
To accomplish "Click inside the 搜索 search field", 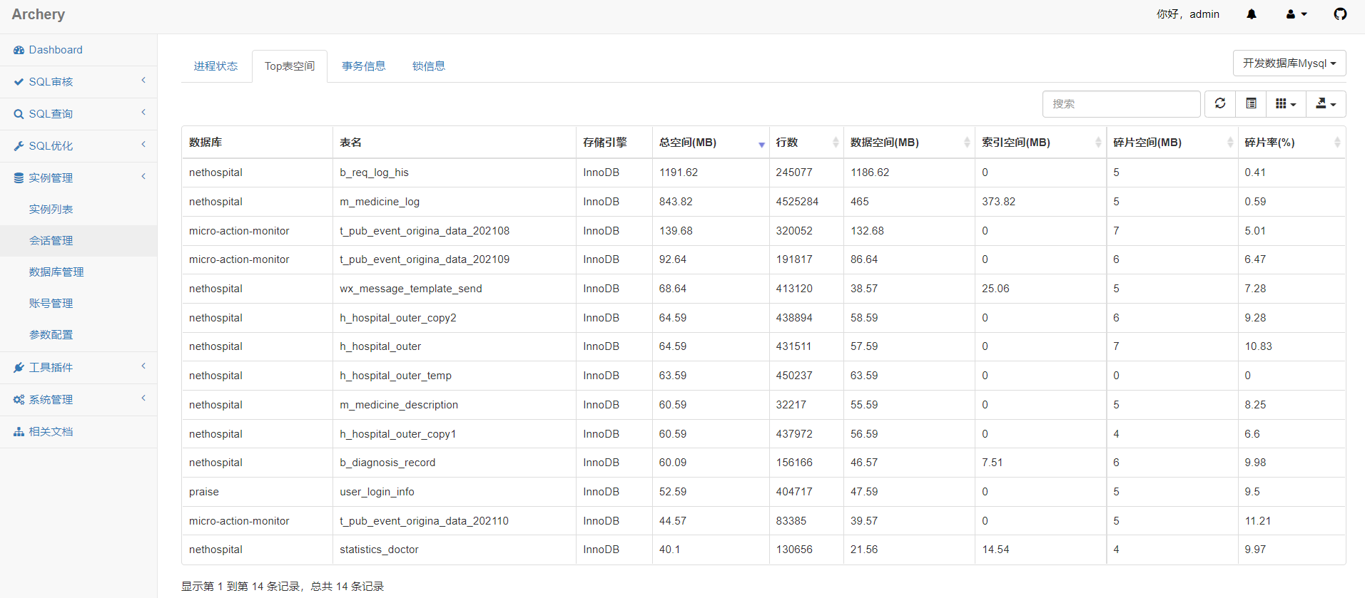I will (x=1120, y=103).
